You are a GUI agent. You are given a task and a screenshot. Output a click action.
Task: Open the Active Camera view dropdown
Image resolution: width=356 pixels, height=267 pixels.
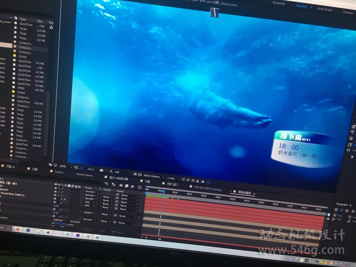(153, 176)
